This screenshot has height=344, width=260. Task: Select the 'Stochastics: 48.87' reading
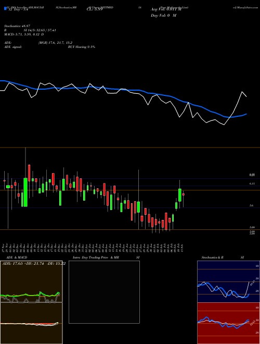(17, 26)
